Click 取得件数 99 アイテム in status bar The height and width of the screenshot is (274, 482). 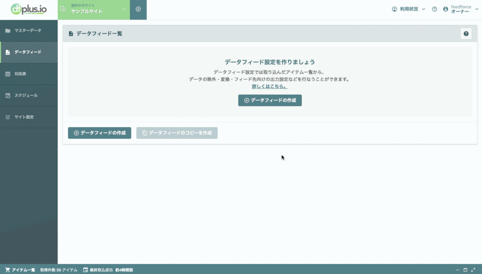(59, 270)
